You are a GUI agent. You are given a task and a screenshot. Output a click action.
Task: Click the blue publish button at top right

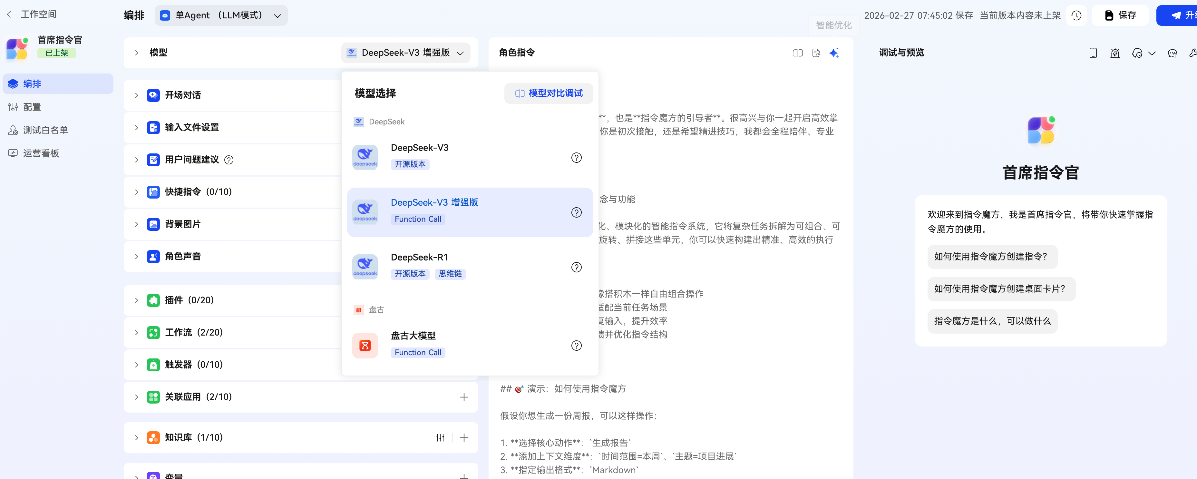pyautogui.click(x=1177, y=15)
